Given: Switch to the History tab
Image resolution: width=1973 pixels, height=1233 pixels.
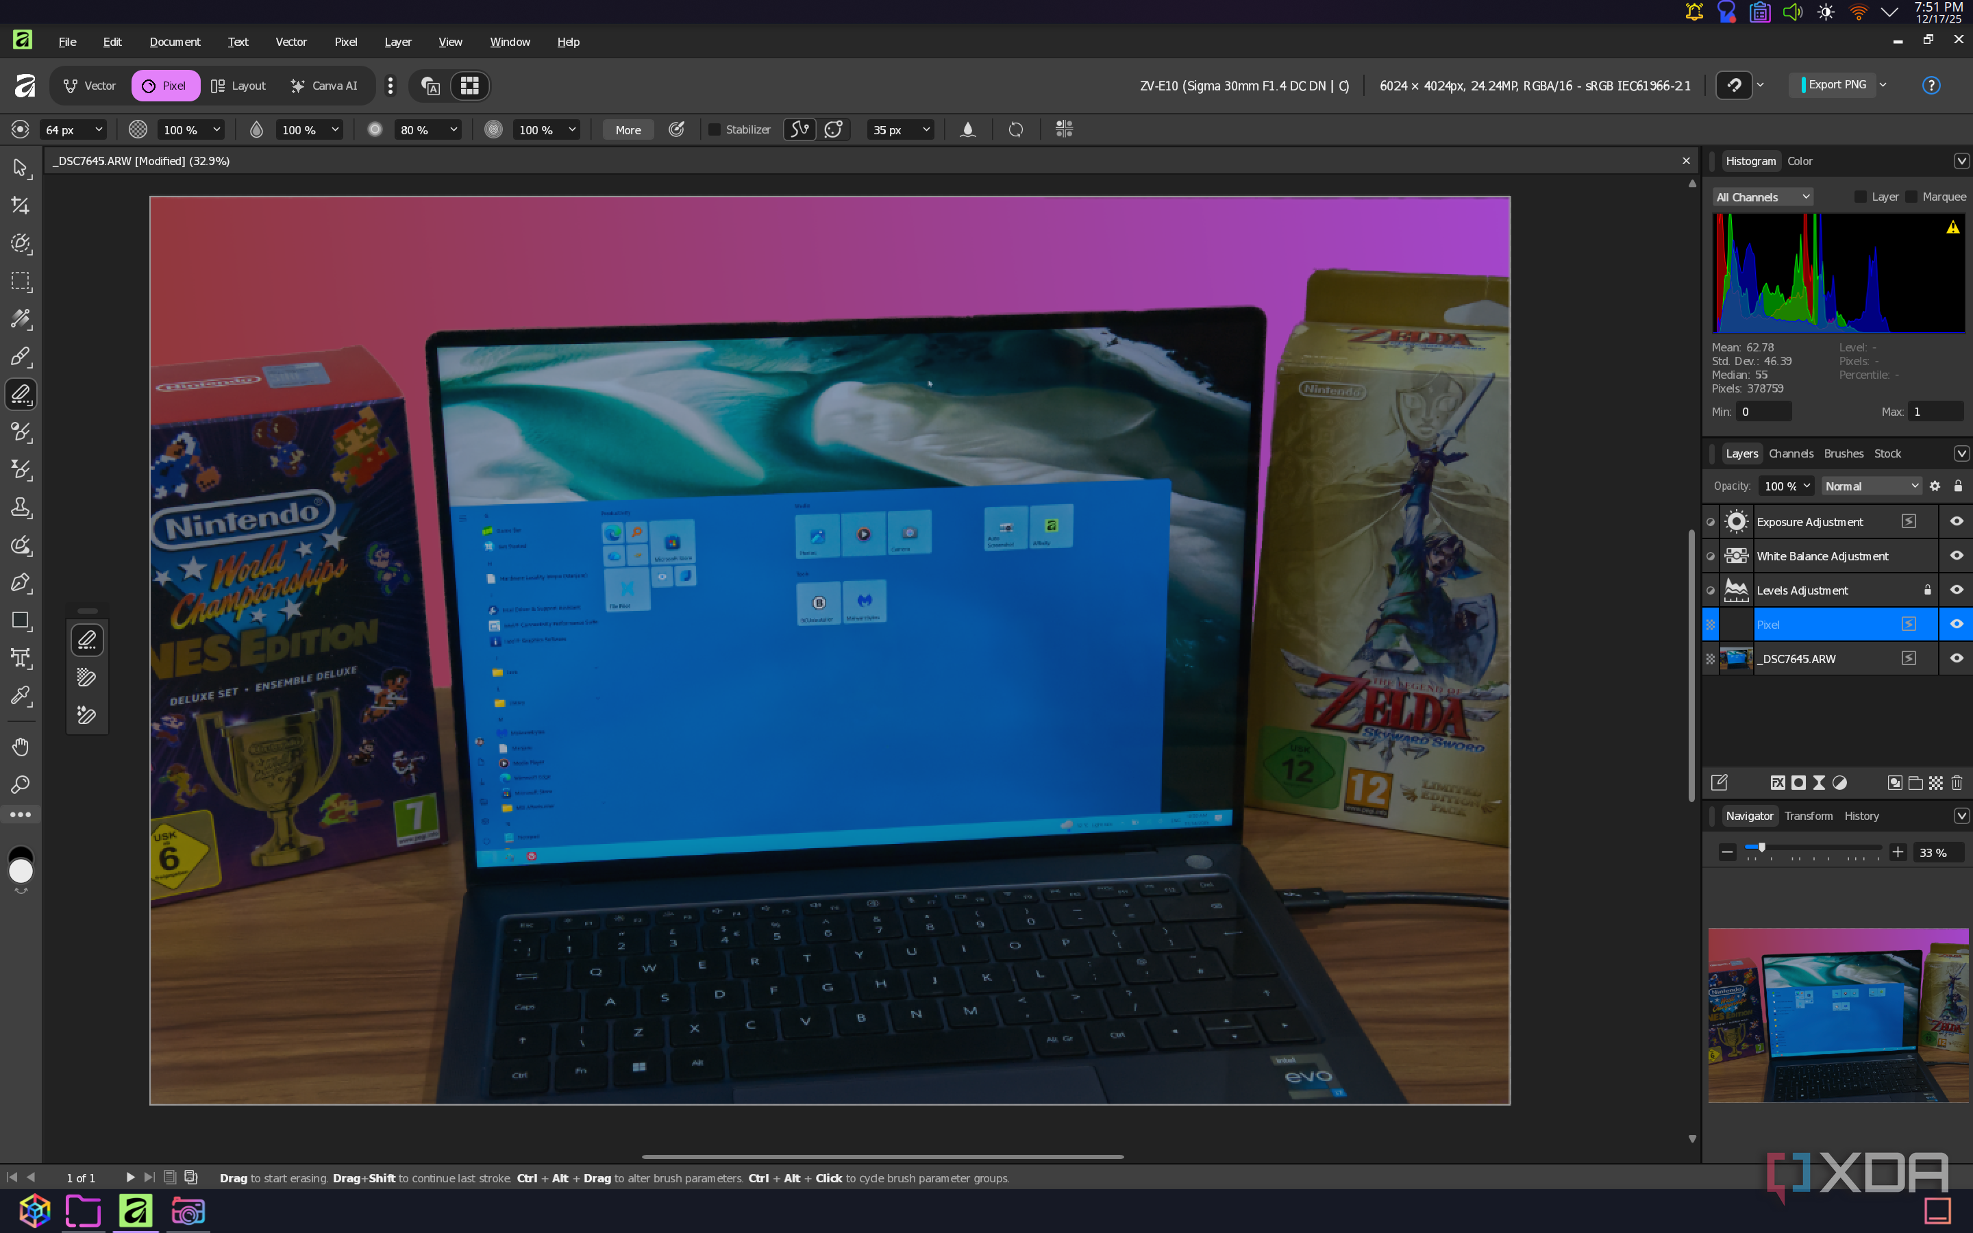Looking at the screenshot, I should pyautogui.click(x=1861, y=815).
